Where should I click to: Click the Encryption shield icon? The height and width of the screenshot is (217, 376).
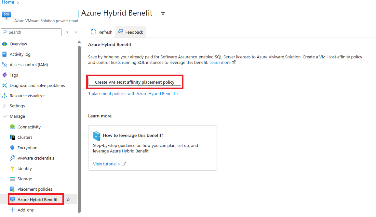[12, 148]
